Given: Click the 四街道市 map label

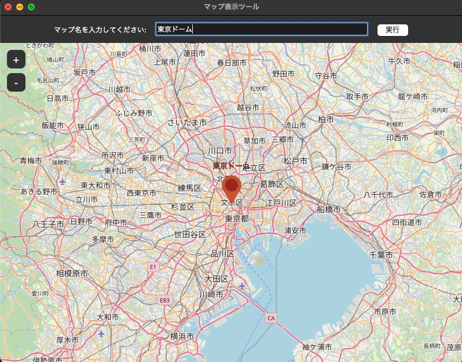Looking at the screenshot, I should point(407,222).
